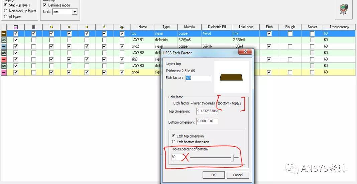The image size is (357, 184).
Task: Click the Name column header
Action: coord(142,27)
